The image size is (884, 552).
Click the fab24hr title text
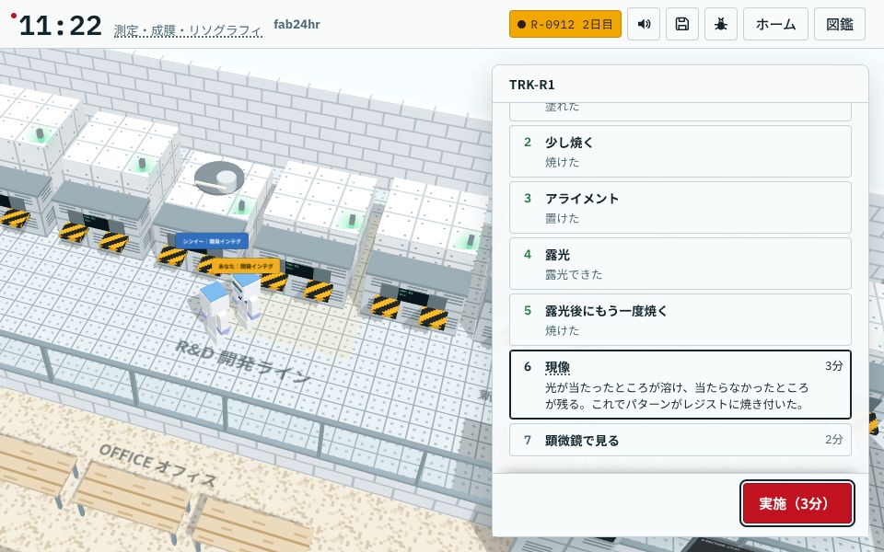(297, 24)
